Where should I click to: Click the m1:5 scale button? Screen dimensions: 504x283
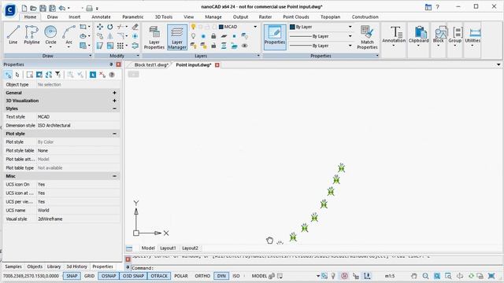[390, 276]
